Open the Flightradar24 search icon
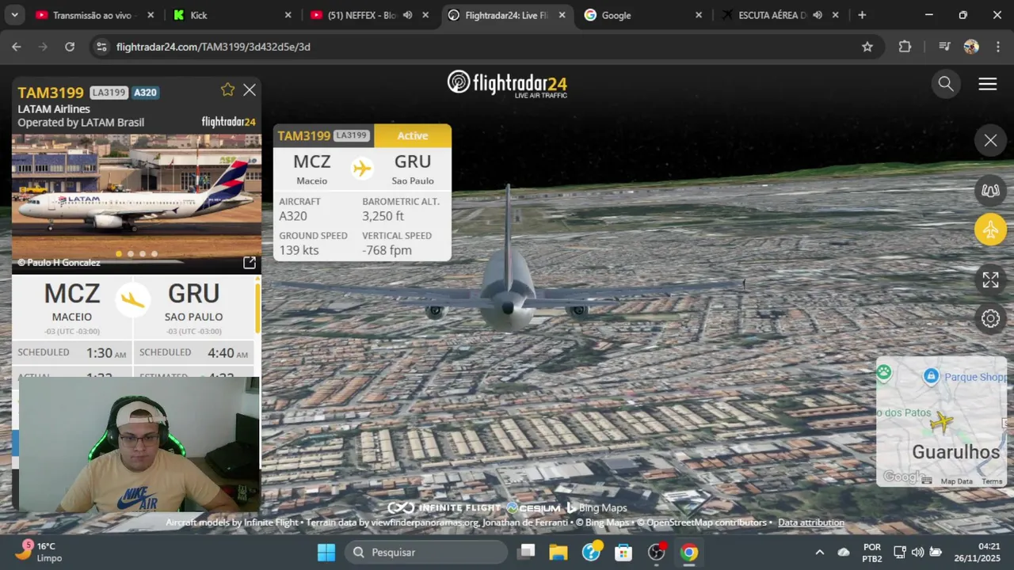The image size is (1014, 570). click(x=946, y=84)
